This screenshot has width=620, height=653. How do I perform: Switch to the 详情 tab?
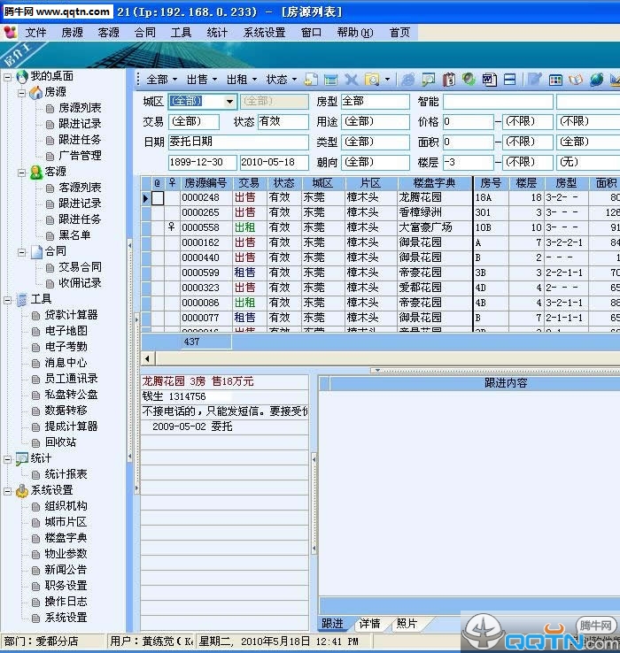370,624
